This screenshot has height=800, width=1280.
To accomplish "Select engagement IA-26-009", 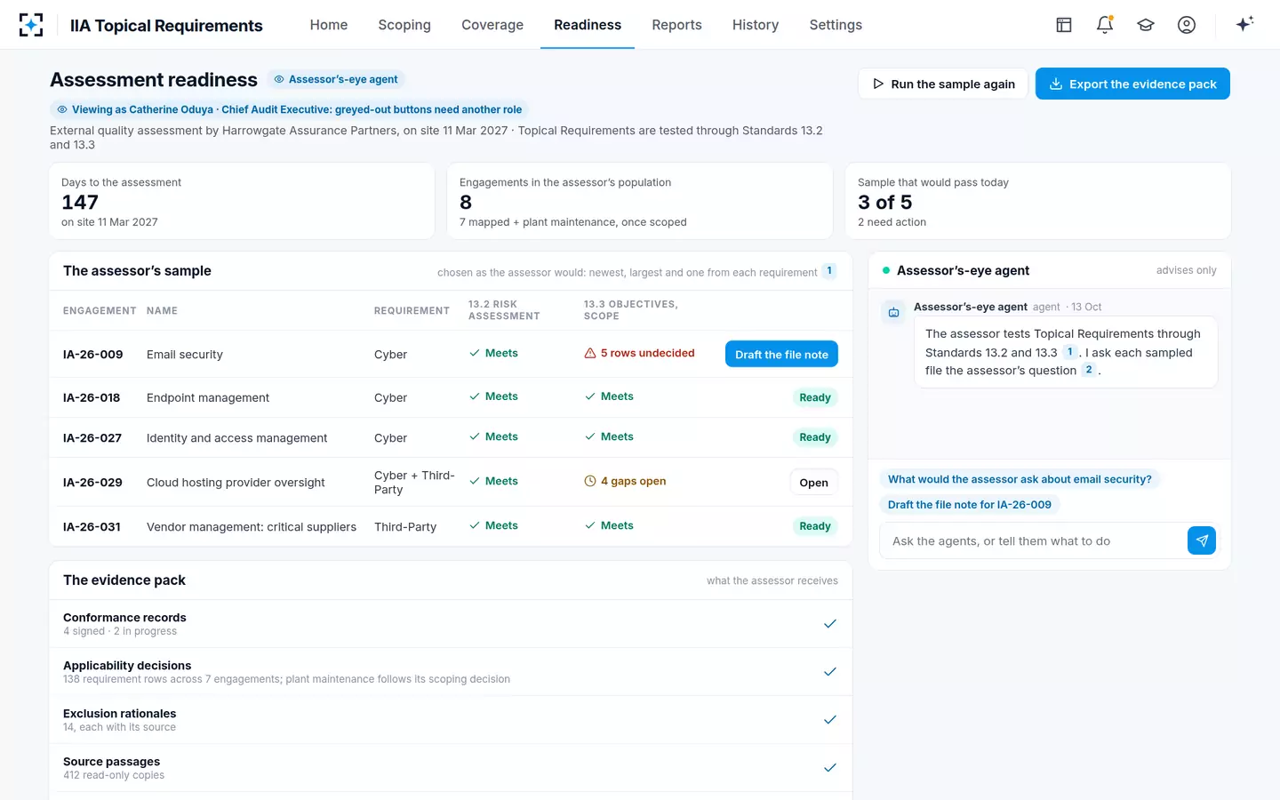I will pos(92,354).
